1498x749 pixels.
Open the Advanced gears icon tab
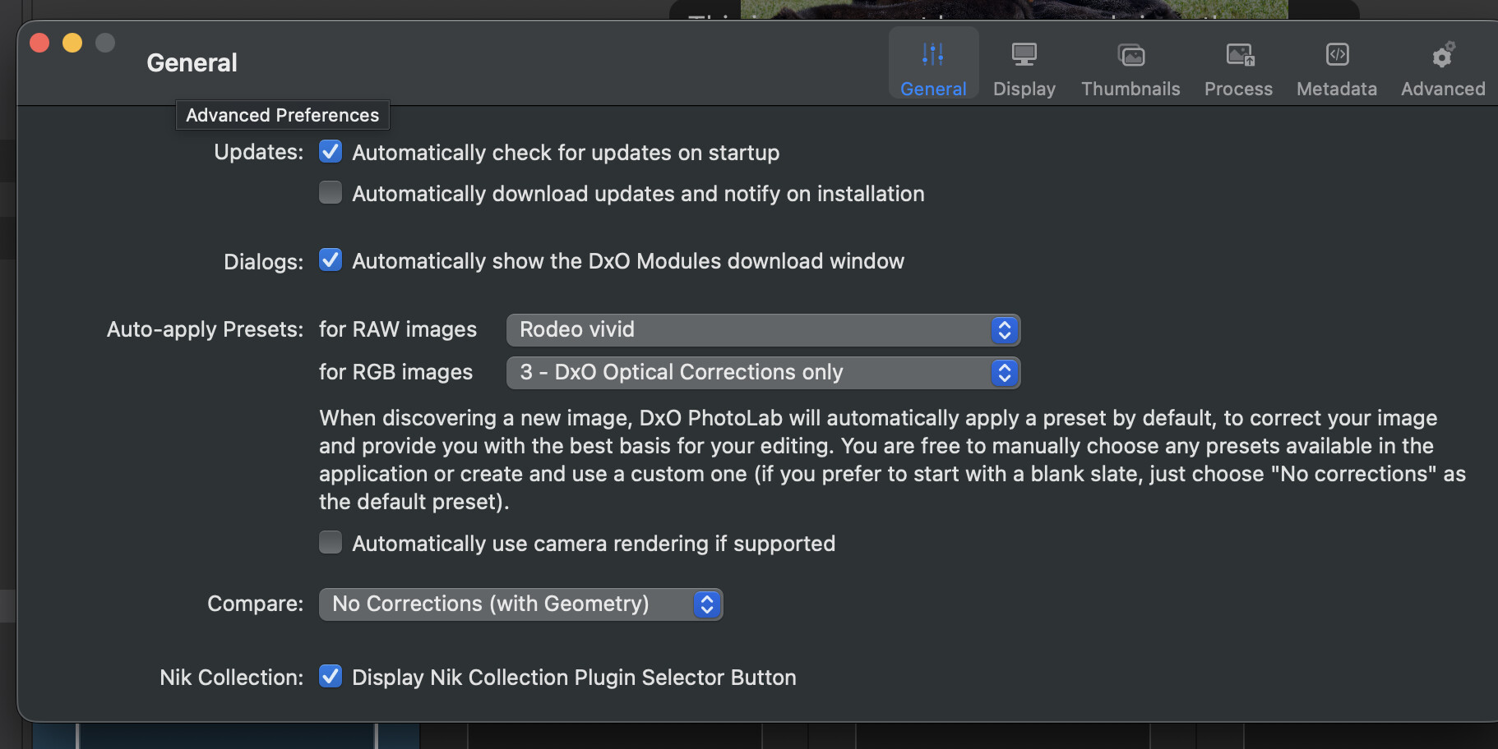click(x=1444, y=54)
